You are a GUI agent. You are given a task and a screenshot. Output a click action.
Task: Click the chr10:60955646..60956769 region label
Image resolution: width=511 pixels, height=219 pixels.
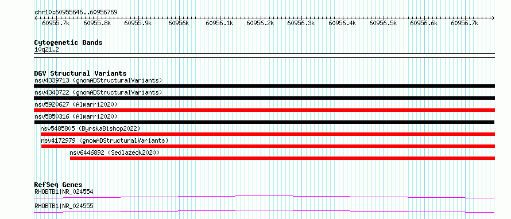[x=76, y=13]
